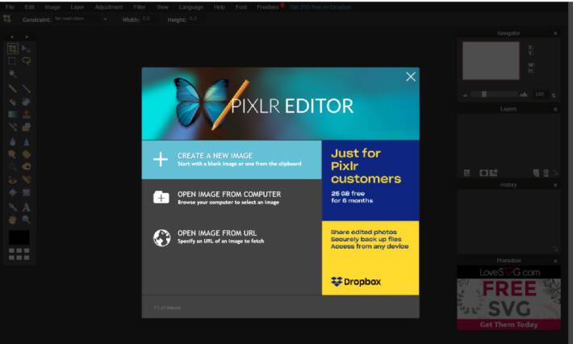Select the Smudge tool
The image size is (573, 344).
point(12,154)
